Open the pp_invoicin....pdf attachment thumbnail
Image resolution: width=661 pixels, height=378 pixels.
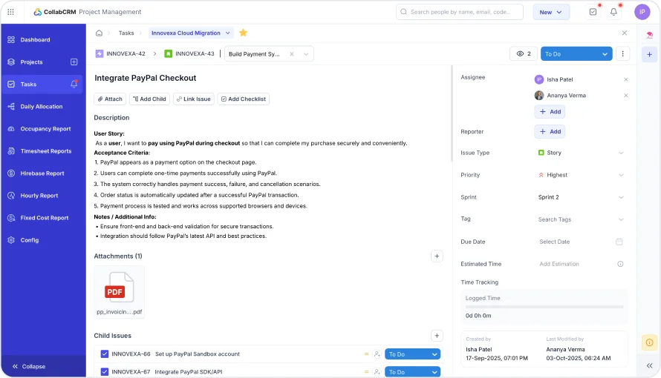120,292
